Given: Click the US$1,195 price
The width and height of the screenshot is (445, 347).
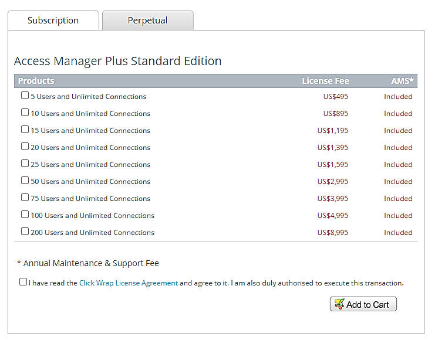Looking at the screenshot, I should (x=333, y=131).
